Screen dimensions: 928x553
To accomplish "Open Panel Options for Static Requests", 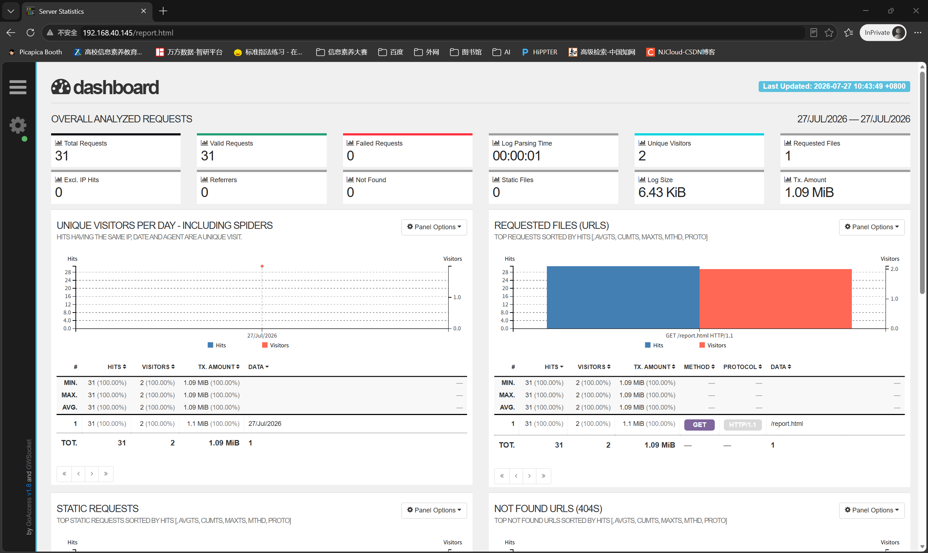I will tap(434, 510).
